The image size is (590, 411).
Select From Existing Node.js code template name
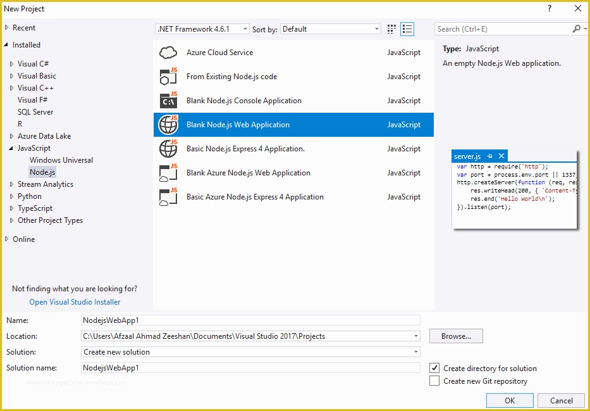coord(232,77)
